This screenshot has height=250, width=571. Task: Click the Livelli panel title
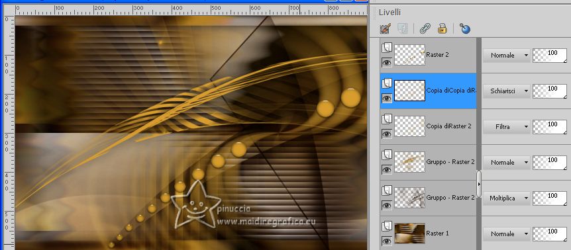(x=389, y=12)
